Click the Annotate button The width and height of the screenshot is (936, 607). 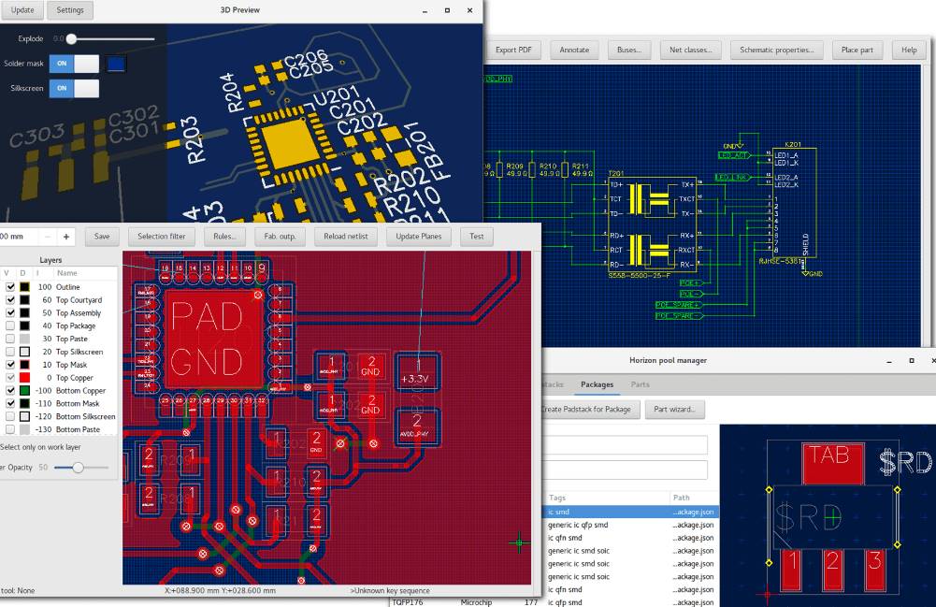point(574,51)
